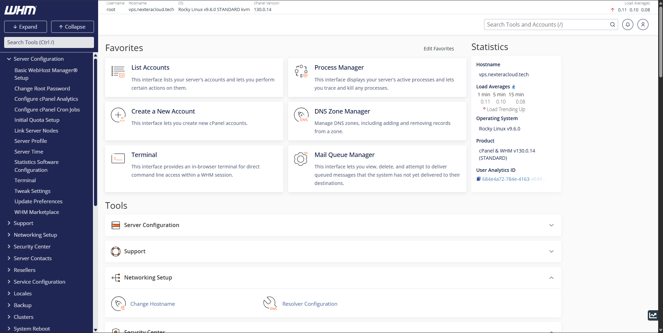Click the Change Hostname globe icon

click(119, 304)
